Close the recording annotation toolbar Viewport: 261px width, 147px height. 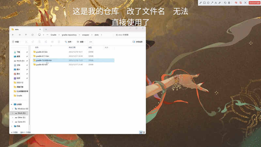click(x=245, y=3)
